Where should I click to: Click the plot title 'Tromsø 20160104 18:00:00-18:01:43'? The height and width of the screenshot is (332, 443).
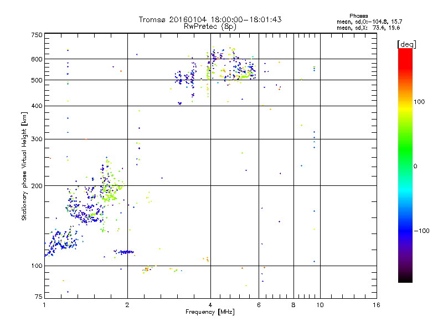210,19
